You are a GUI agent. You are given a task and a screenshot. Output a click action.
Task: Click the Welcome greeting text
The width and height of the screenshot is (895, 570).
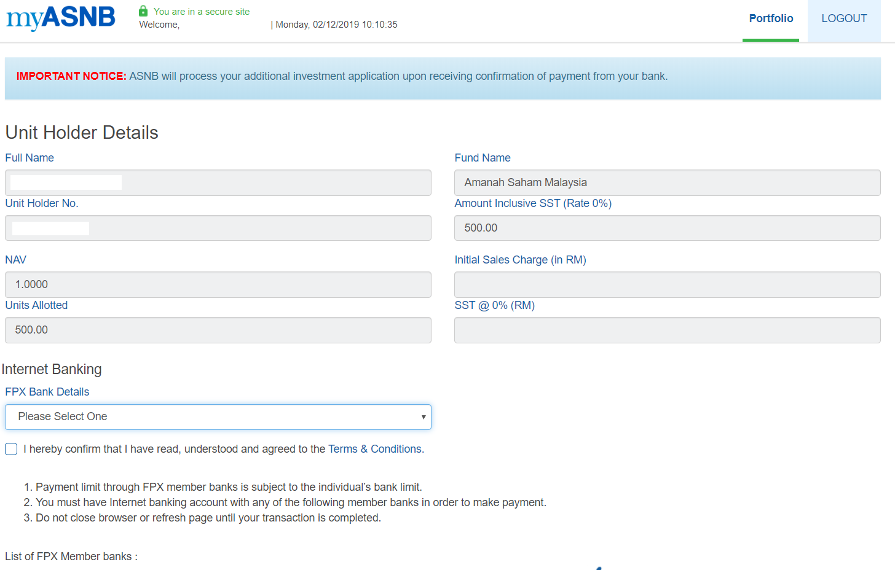tap(159, 25)
